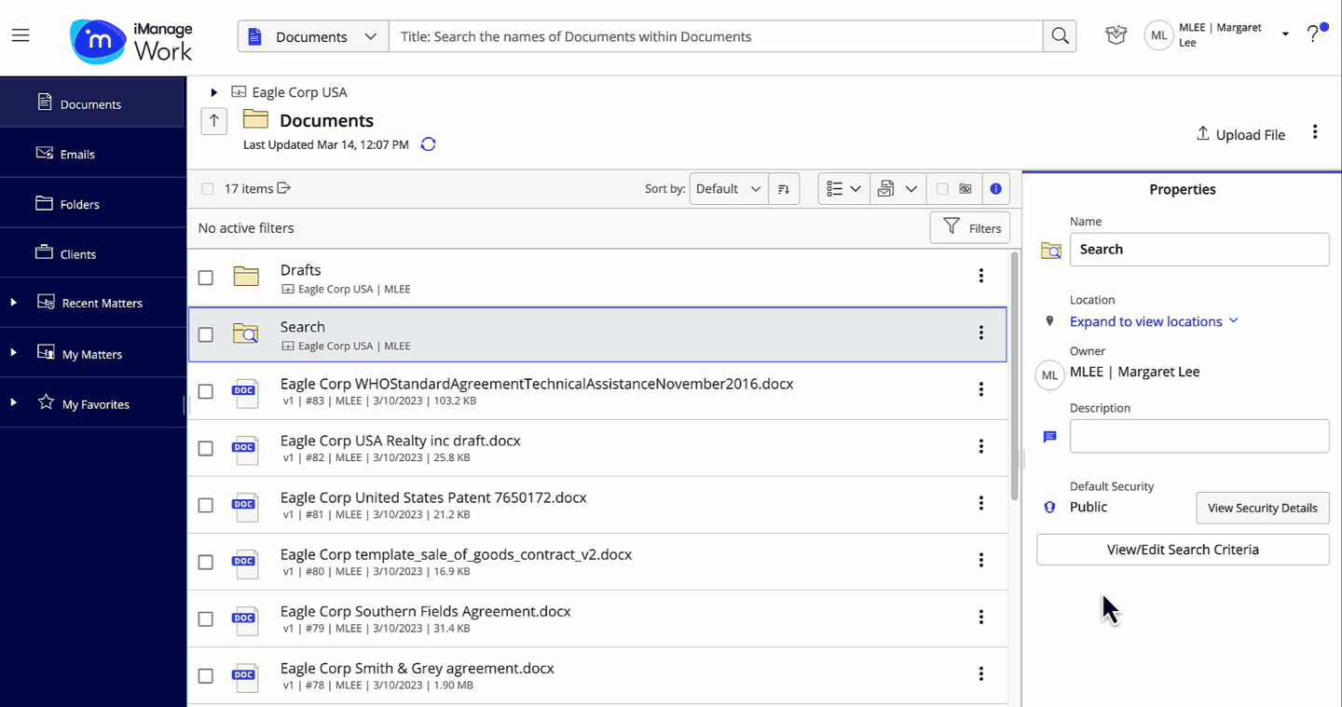Toggle the Properties info panel icon
Image resolution: width=1342 pixels, height=707 pixels.
[x=995, y=188]
